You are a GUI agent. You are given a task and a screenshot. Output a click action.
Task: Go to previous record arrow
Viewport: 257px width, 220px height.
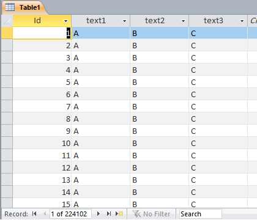pyautogui.click(x=45, y=214)
